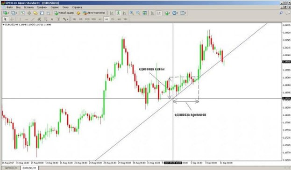Image resolution: width=291 pixels, height=170 pixels.
Task: Open the MetaEditor yellow diamond icon
Action: [78, 13]
